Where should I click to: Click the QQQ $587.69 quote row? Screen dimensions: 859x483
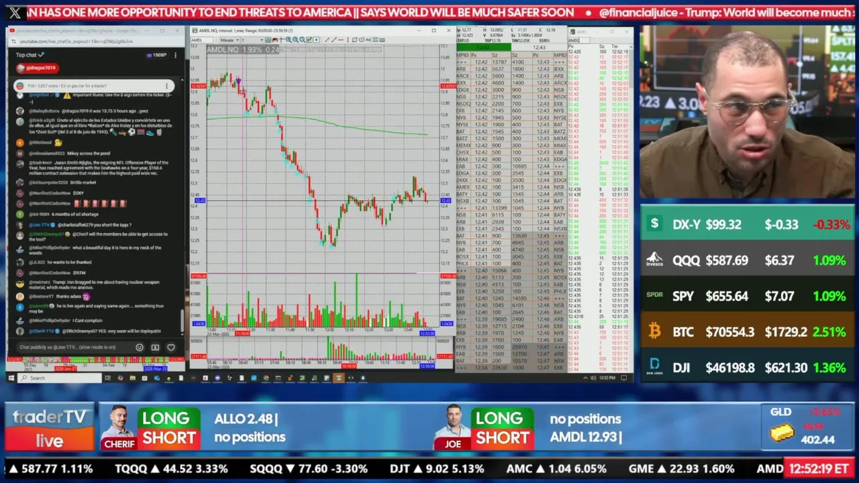(747, 260)
